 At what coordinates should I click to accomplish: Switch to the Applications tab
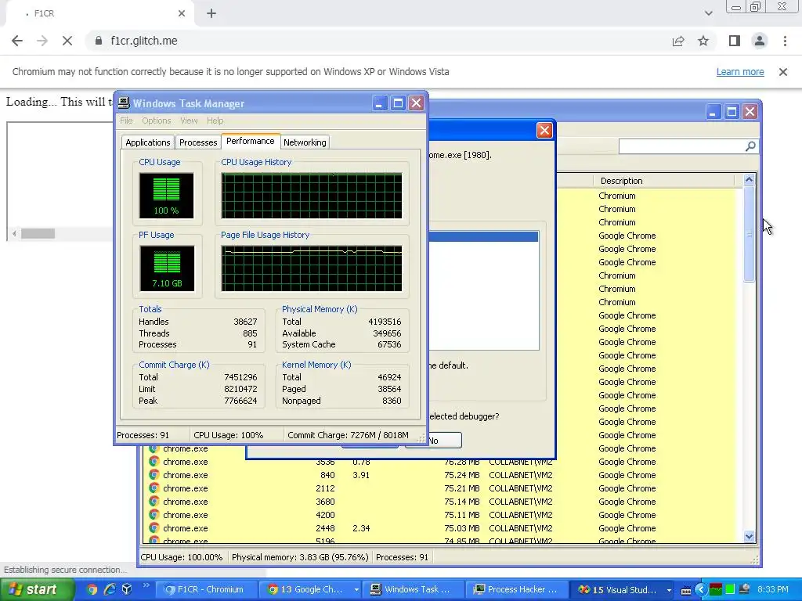[148, 142]
